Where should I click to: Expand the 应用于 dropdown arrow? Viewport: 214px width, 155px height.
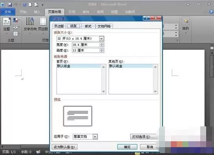[95, 137]
